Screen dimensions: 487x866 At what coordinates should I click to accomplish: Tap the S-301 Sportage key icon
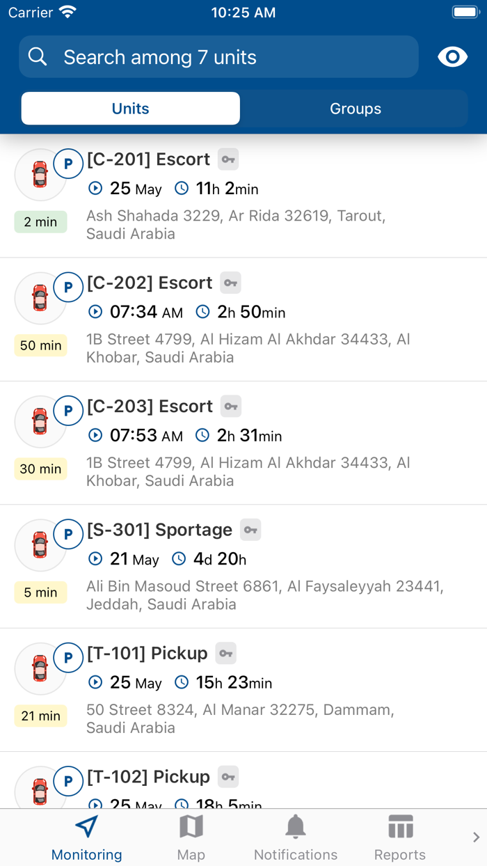251,530
